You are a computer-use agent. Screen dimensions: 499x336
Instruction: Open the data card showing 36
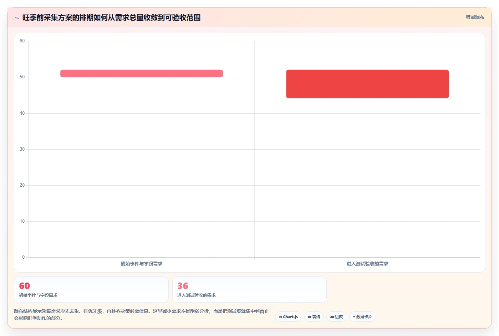coord(249,289)
